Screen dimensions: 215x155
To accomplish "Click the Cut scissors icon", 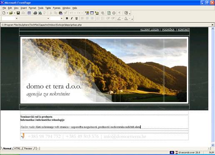I will point(51,13).
